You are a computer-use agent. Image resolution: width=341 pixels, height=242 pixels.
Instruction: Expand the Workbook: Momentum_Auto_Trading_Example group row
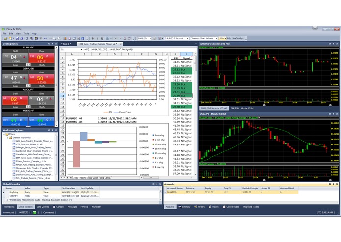tap(7, 200)
